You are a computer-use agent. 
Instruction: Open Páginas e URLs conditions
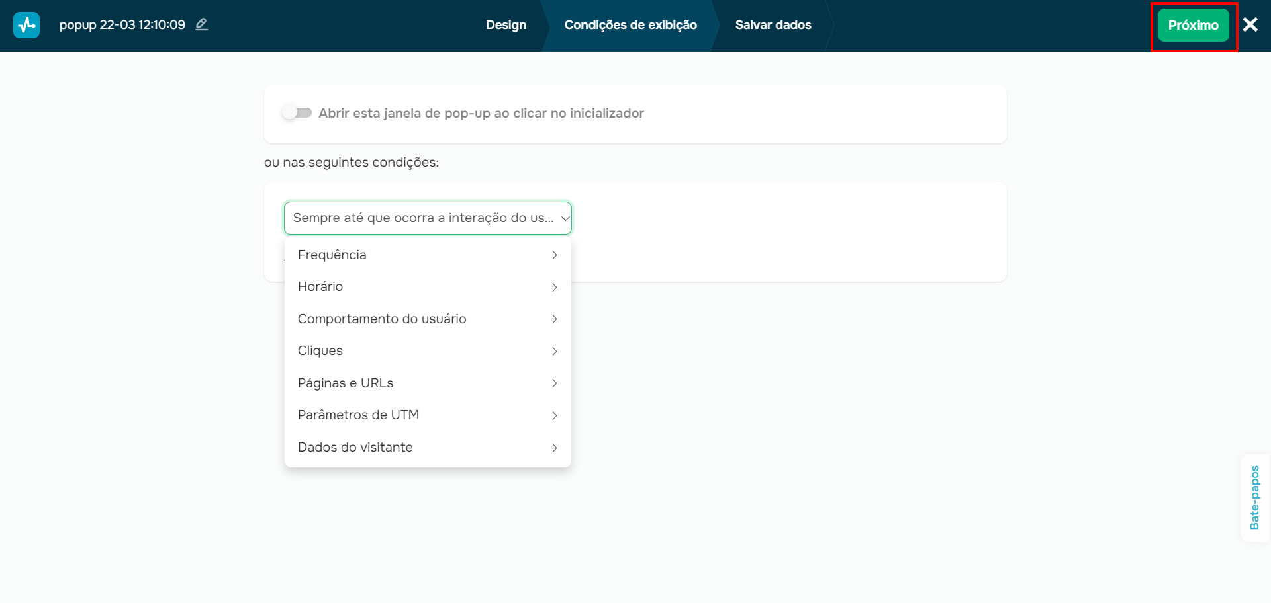click(x=346, y=383)
